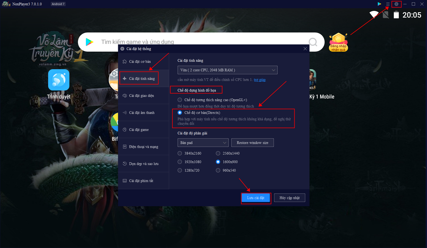Launch the Trình duyệt browser app
Viewport: 427px width, 248px height.
click(59, 80)
